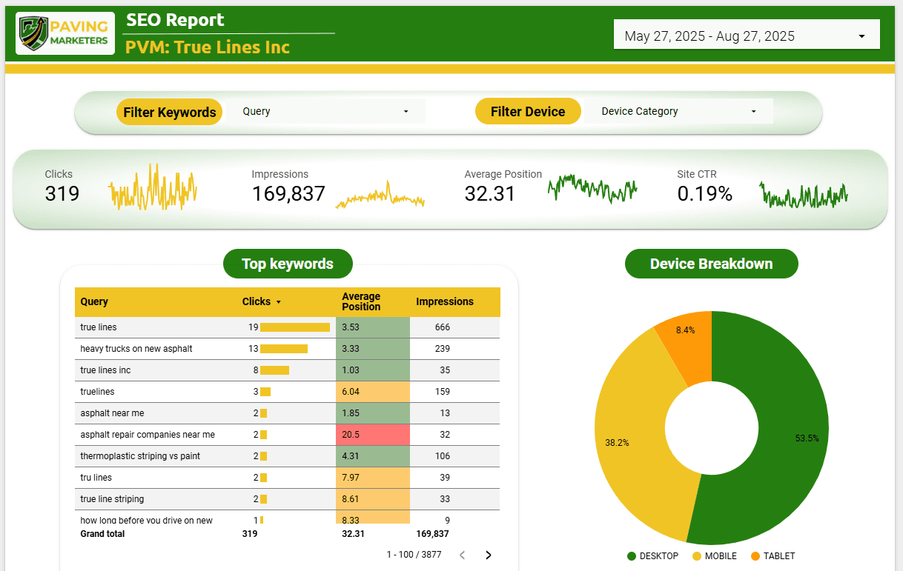903x571 pixels.
Task: Click the Impressions sparkline chart
Action: pyautogui.click(x=380, y=196)
